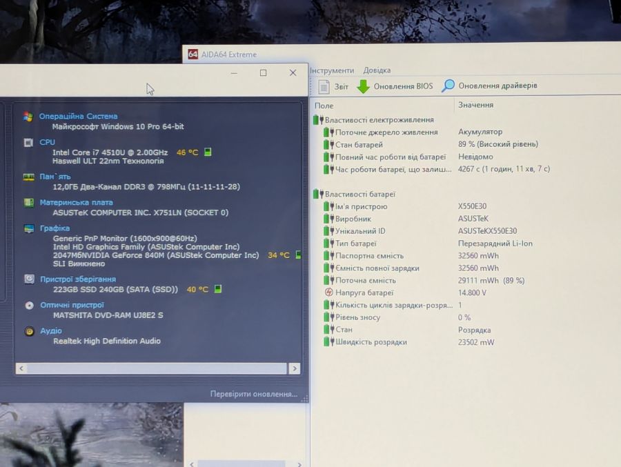Click the MATSHITA DVD-RAM UJ8E2 S text
This screenshot has width=621, height=467.
click(108, 315)
